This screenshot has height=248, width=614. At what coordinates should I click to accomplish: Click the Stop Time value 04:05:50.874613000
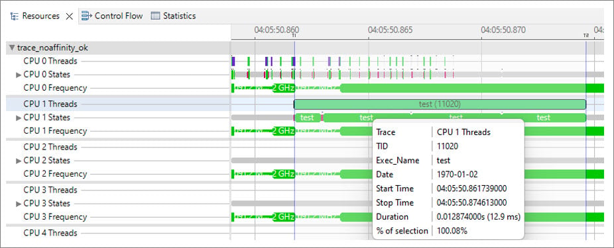(x=471, y=202)
